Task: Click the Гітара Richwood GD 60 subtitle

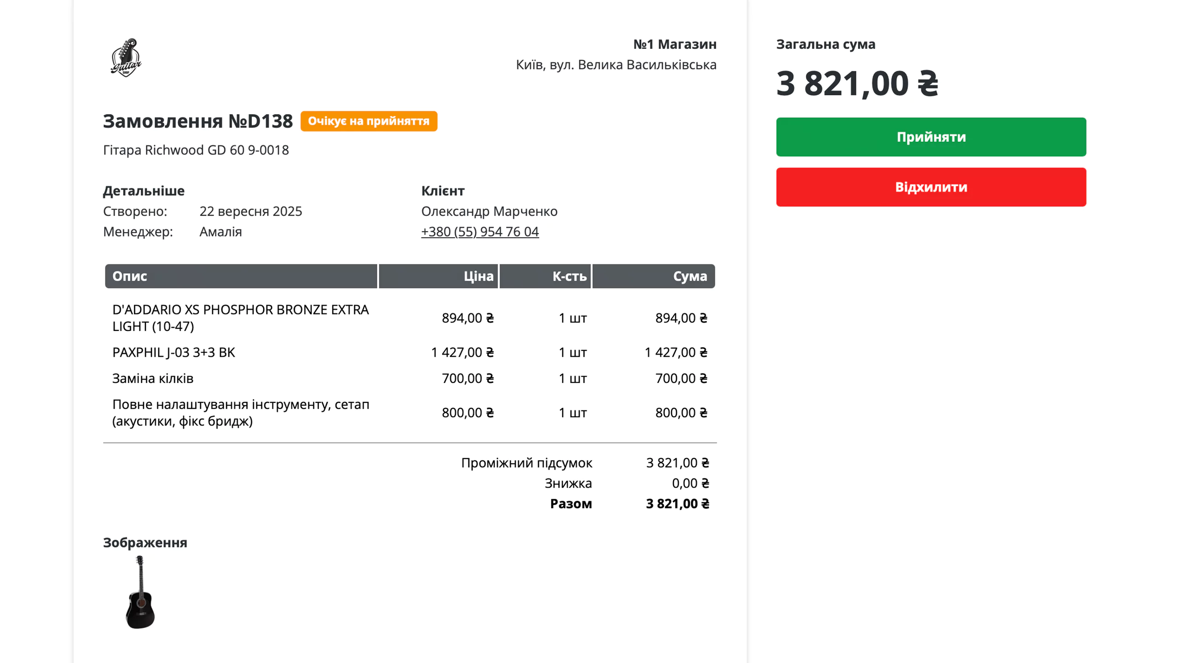Action: [196, 150]
